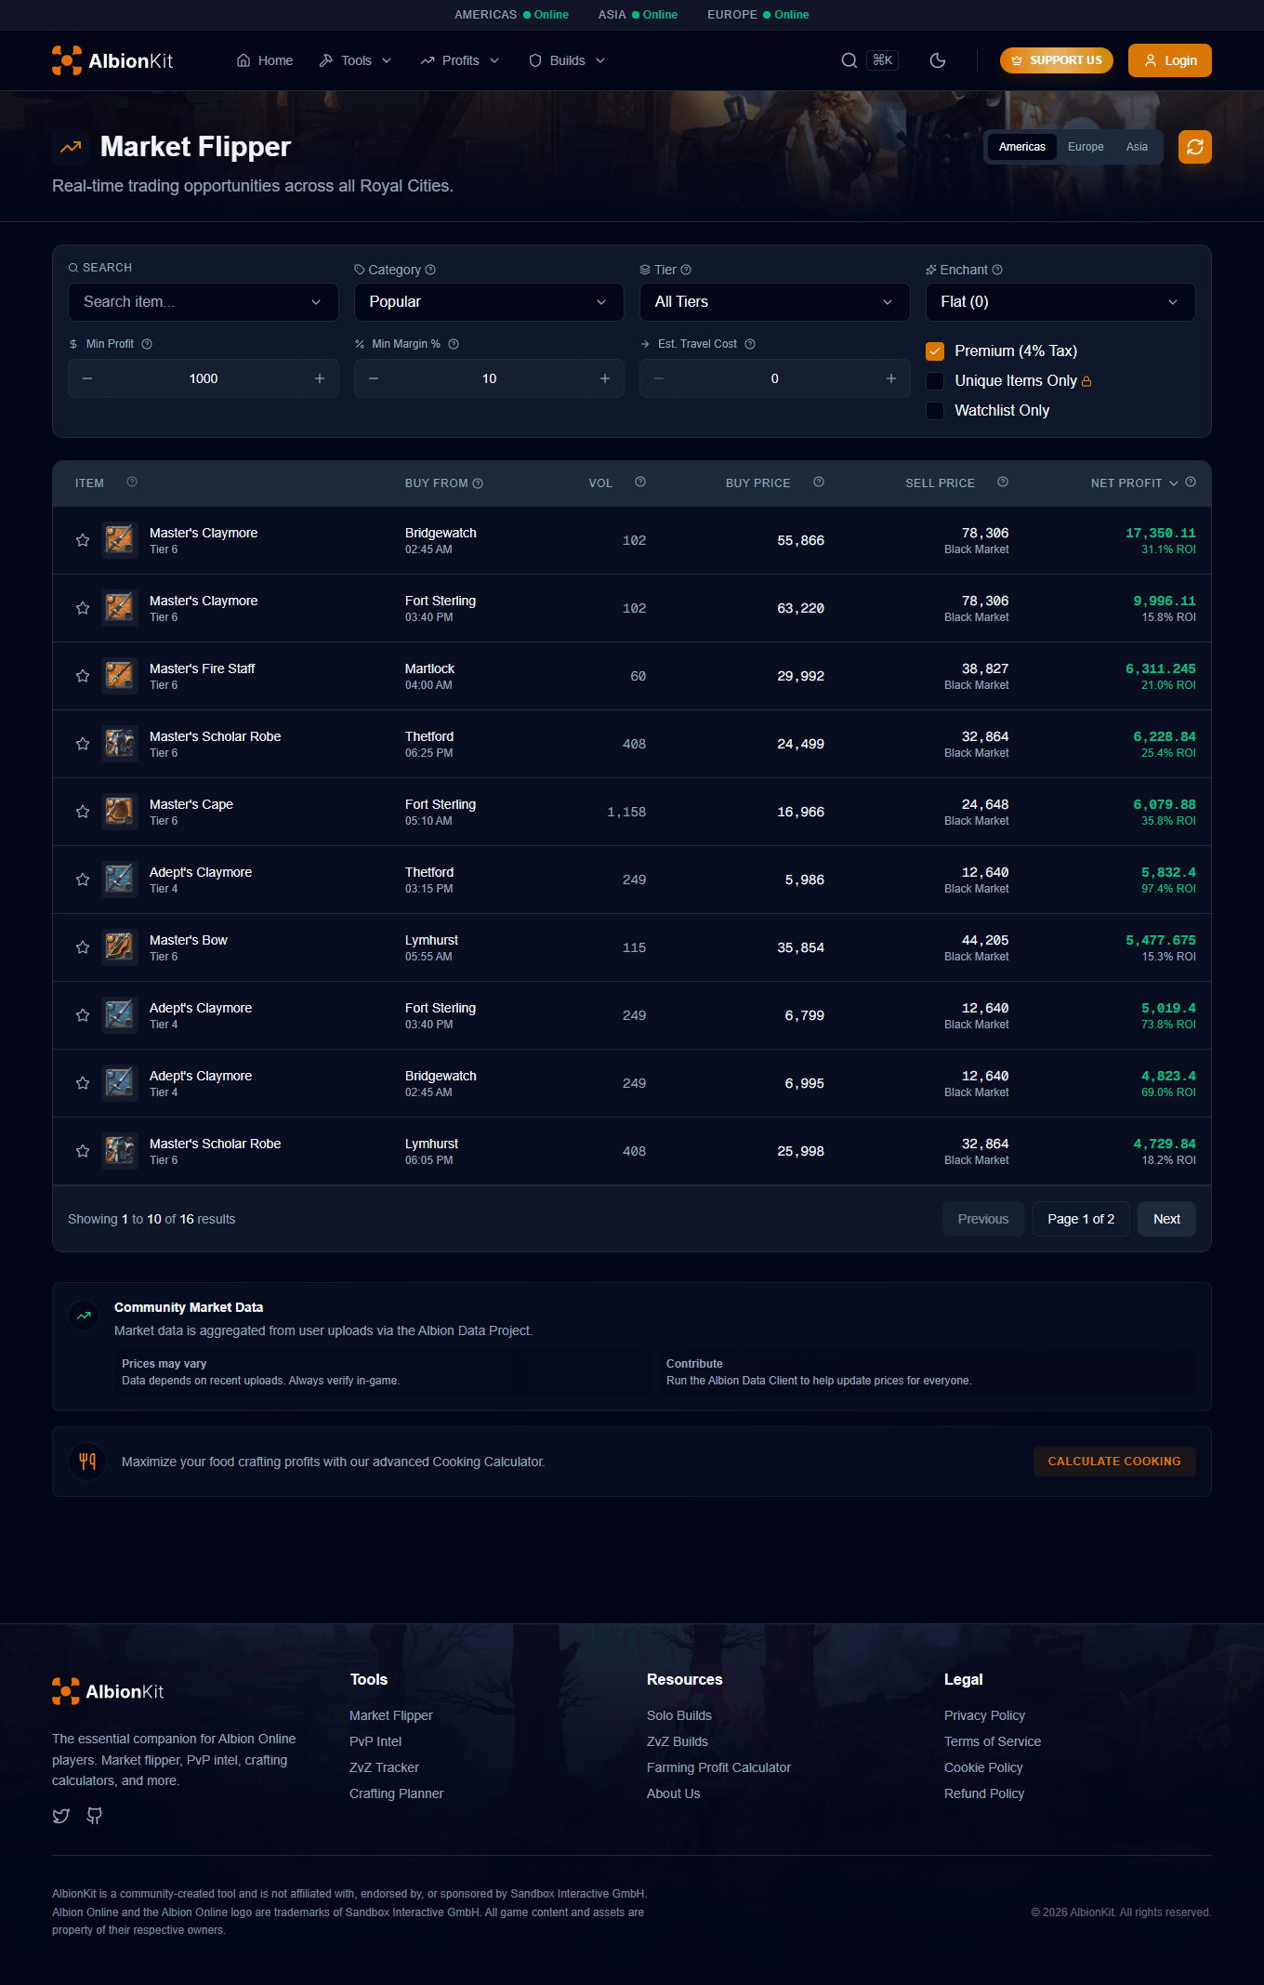Click help icon next to SELL PRICE header
Image resolution: width=1264 pixels, height=1985 pixels.
[x=1003, y=482]
